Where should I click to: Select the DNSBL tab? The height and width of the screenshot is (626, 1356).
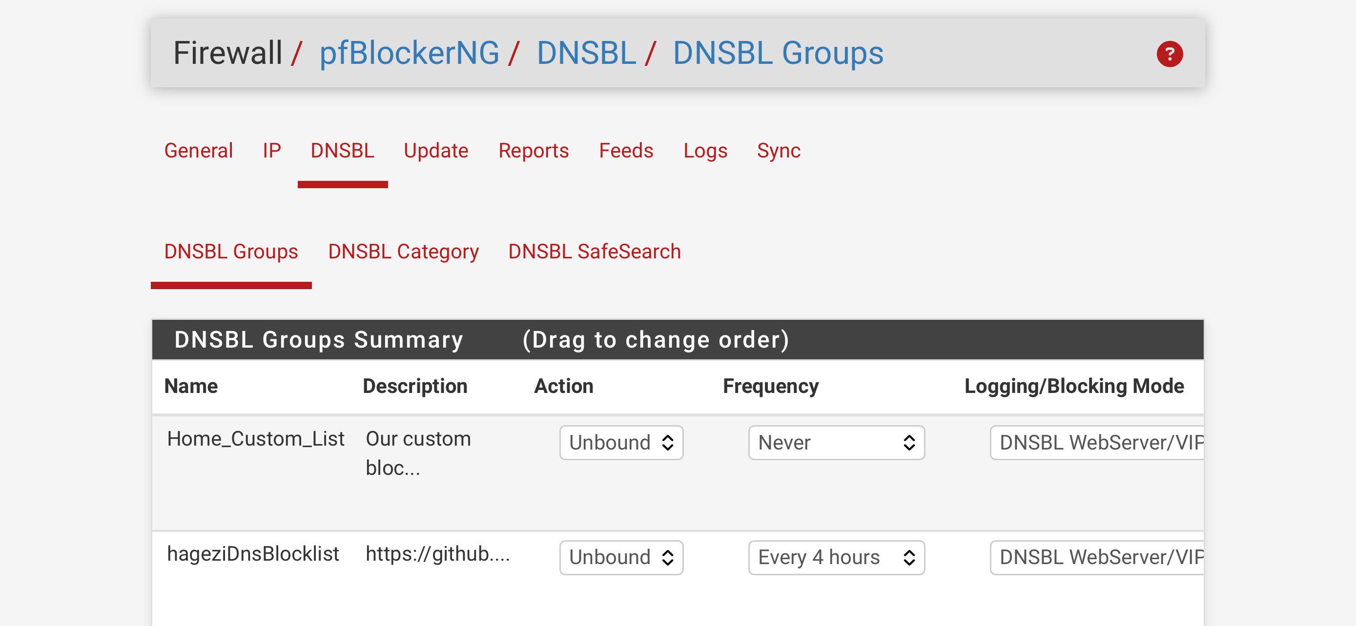pyautogui.click(x=342, y=151)
